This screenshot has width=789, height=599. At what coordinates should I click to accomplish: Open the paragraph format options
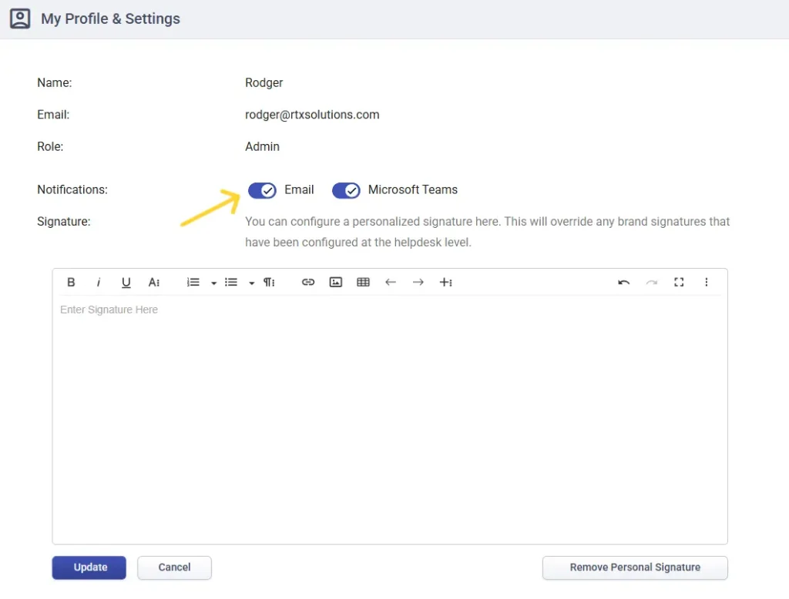click(269, 283)
